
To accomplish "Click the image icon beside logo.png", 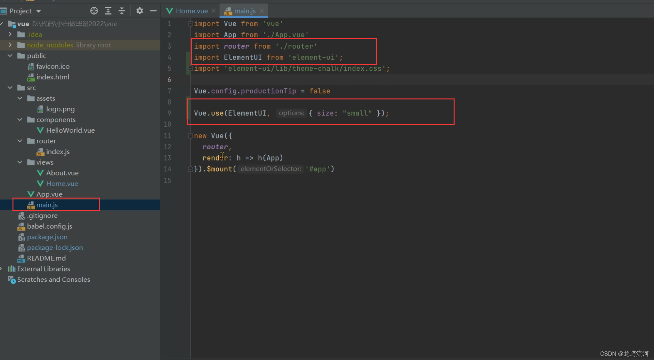I will [x=40, y=109].
